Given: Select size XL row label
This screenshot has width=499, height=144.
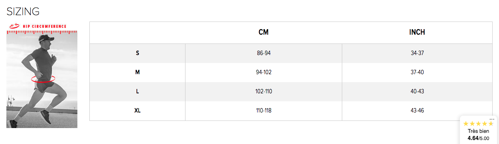Looking at the screenshot, I should click(x=138, y=110).
